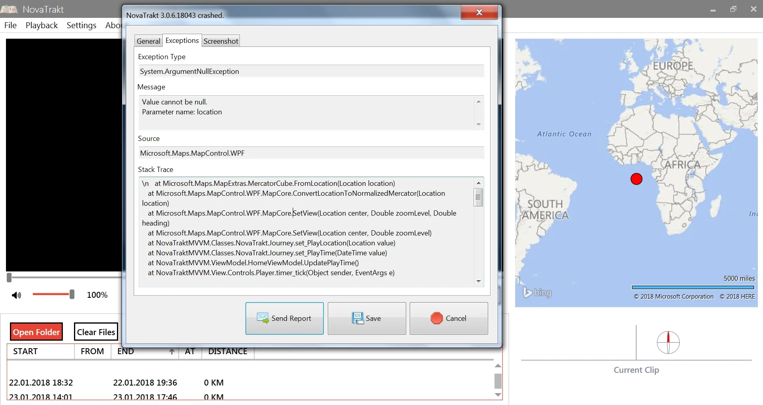The height and width of the screenshot is (405, 763).
Task: Save the crash report
Action: click(x=366, y=318)
